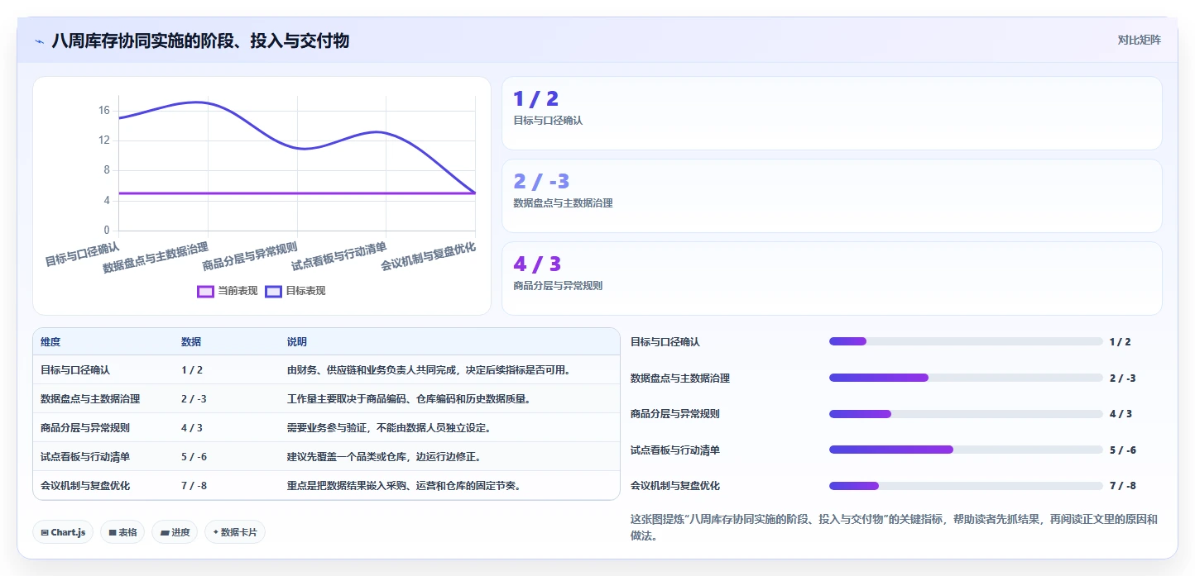1195x576 pixels.
Task: Click the chart x-axis label 数据盘点与主数据治理
Action: [156, 258]
